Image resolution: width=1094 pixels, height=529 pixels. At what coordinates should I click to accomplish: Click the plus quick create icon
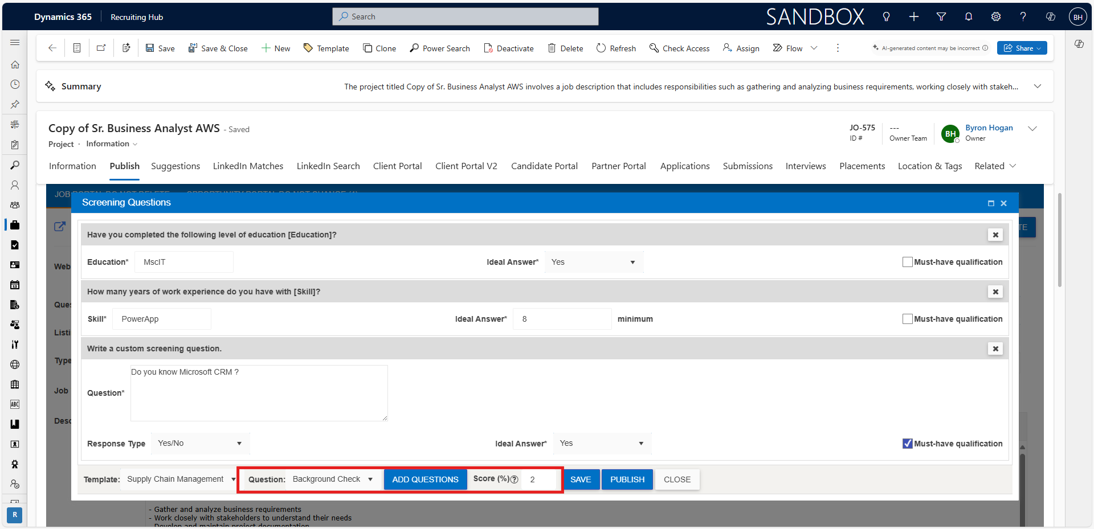[x=914, y=17]
